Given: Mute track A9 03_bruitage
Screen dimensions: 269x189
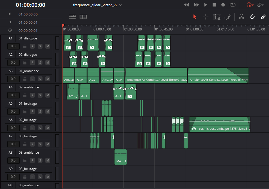Looking at the screenshot, I should tap(48, 177).
